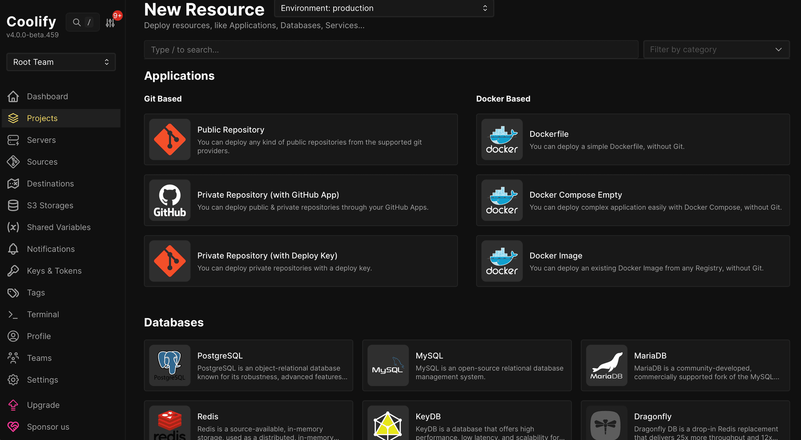Click the search magnifier icon
This screenshot has height=440, width=801.
[x=76, y=22]
